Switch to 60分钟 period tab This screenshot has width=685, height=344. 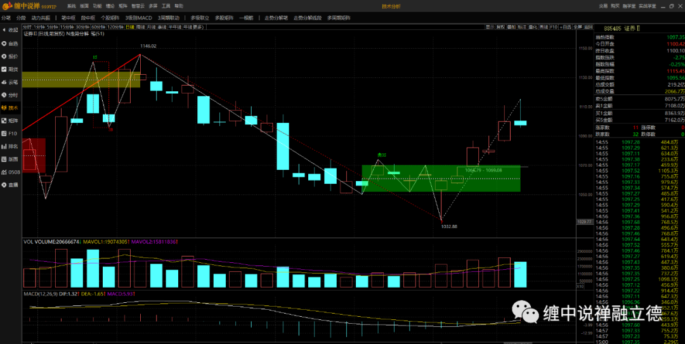(98, 27)
